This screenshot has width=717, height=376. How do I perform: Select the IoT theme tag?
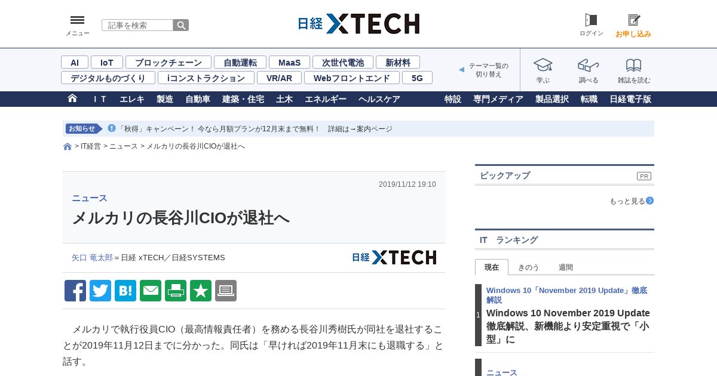tap(107, 62)
